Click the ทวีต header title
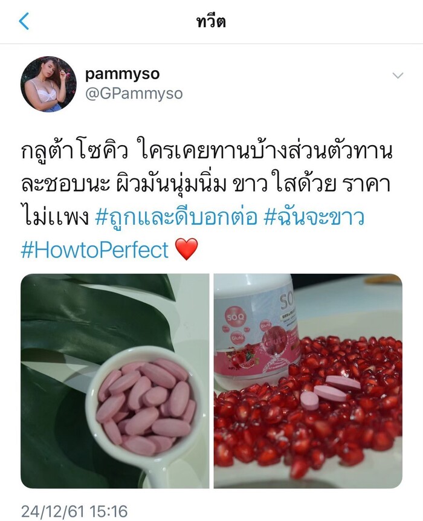The image size is (423, 521). click(211, 22)
